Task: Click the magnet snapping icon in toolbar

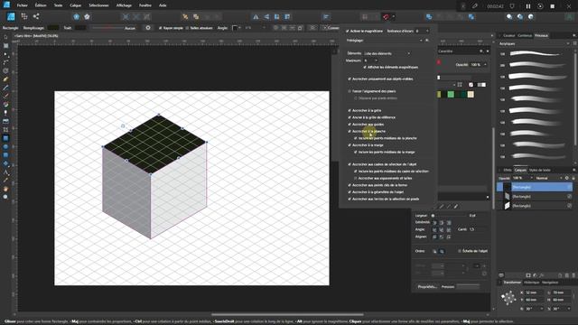Action: coord(386,17)
